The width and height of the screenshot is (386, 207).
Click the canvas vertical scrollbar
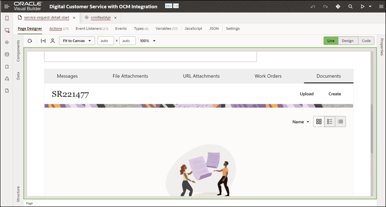(x=372, y=129)
